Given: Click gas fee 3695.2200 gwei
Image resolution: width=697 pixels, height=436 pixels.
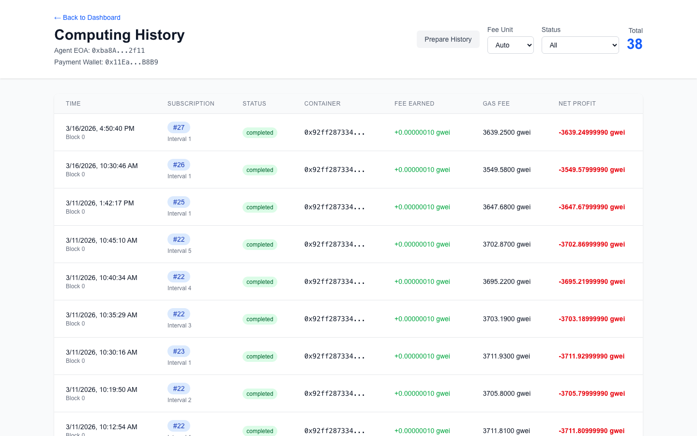Looking at the screenshot, I should [x=507, y=281].
